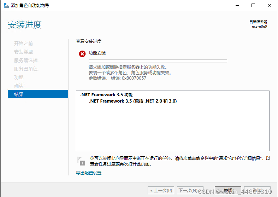This screenshot has height=197, width=278.
Task: Close the wizard using the title bar X
Action: [269, 6]
